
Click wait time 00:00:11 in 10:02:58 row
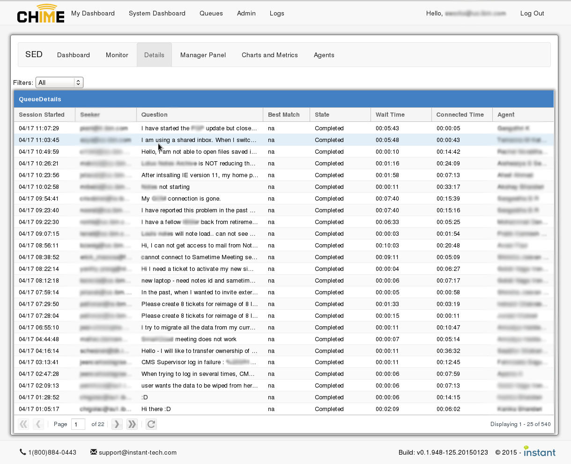387,187
